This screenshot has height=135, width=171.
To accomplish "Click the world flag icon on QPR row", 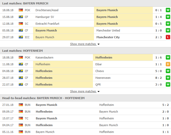I will click(21, 85).
